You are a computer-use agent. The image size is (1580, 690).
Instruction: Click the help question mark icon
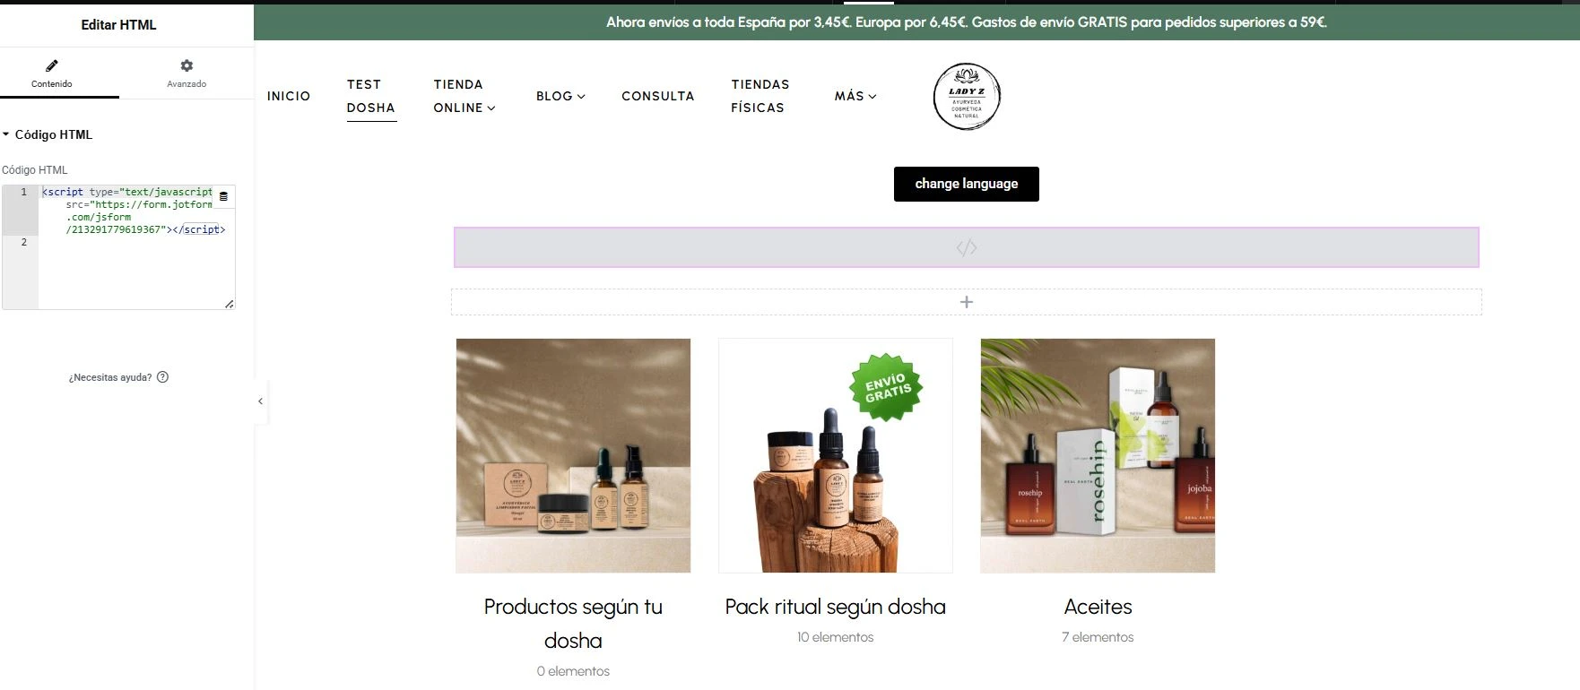(162, 377)
